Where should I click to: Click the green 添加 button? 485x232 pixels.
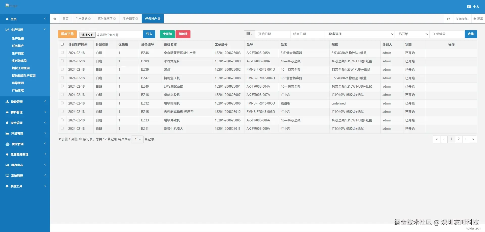click(x=167, y=34)
